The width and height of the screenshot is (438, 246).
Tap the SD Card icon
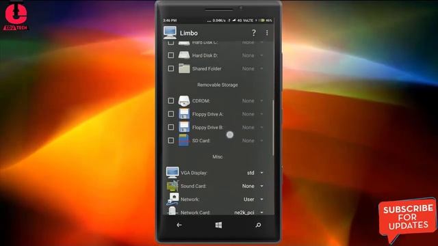click(x=184, y=140)
